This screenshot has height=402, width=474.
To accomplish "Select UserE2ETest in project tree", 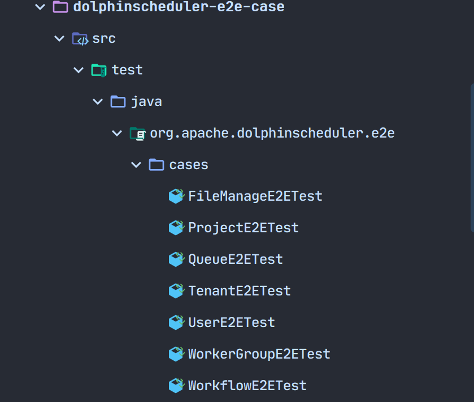I will click(231, 323).
